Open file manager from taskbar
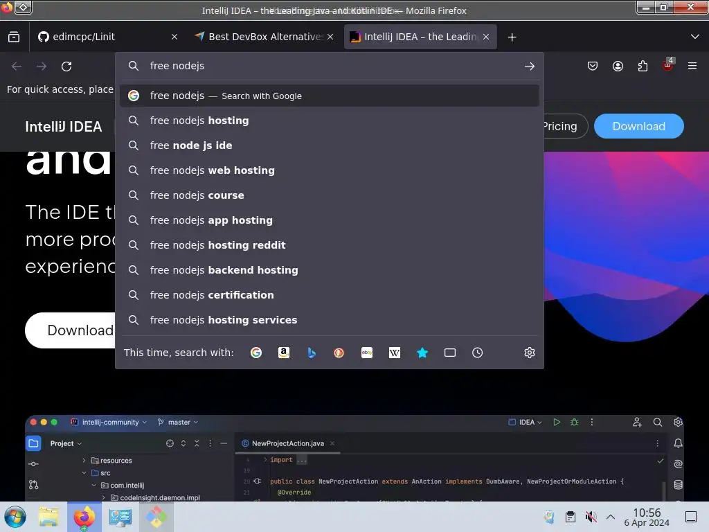The height and width of the screenshot is (532, 709). [48, 517]
